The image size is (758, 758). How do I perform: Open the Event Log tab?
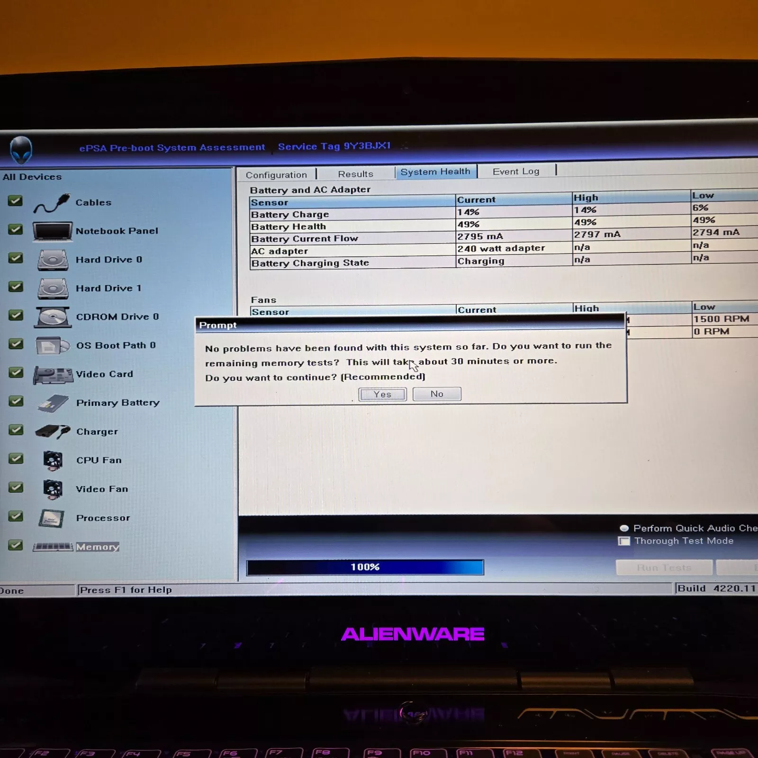[x=516, y=171]
